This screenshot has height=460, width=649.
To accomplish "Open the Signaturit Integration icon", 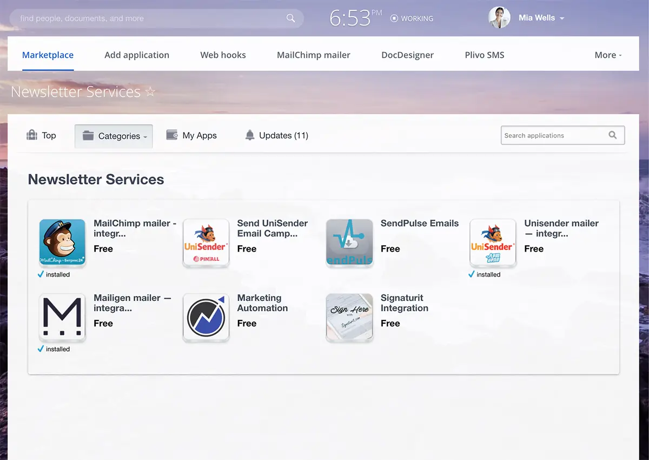I will point(349,317).
